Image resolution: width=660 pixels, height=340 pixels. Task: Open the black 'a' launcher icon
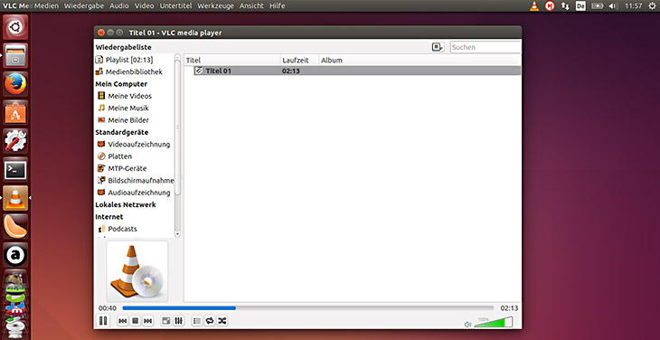[x=15, y=255]
